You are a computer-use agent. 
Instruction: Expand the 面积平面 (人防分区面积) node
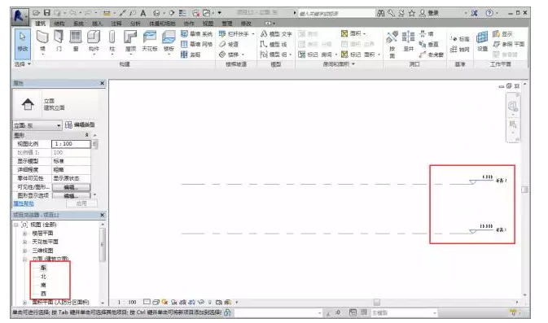tap(24, 303)
